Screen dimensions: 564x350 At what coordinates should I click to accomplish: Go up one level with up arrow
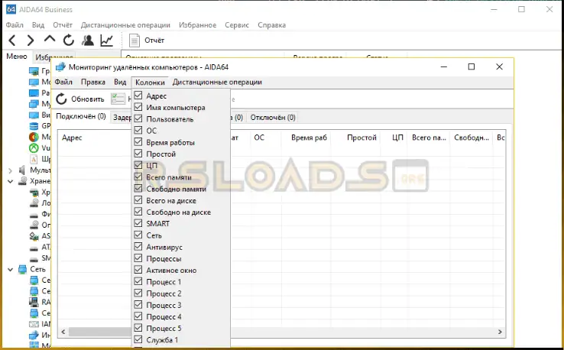point(50,40)
